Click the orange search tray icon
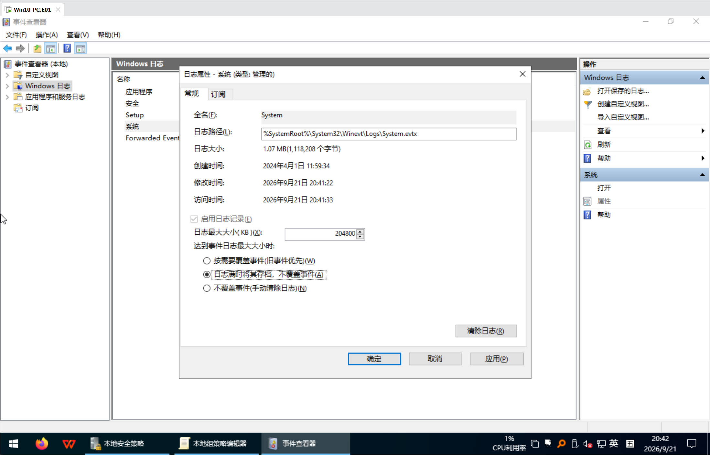This screenshot has height=455, width=710. [561, 444]
